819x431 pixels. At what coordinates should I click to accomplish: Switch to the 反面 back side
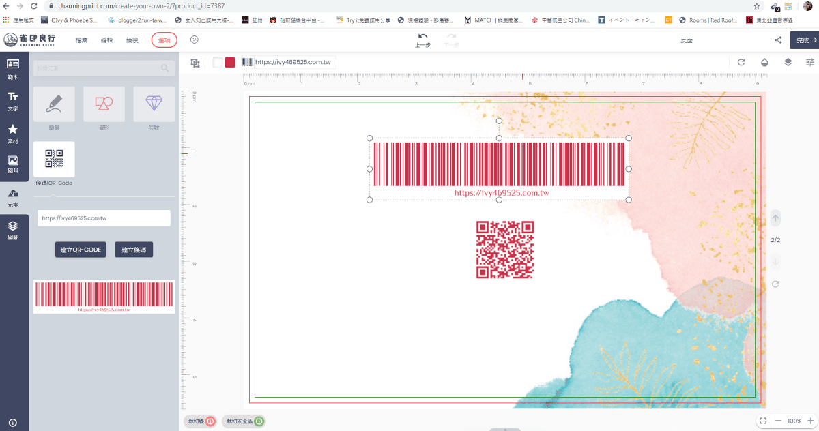pyautogui.click(x=687, y=40)
